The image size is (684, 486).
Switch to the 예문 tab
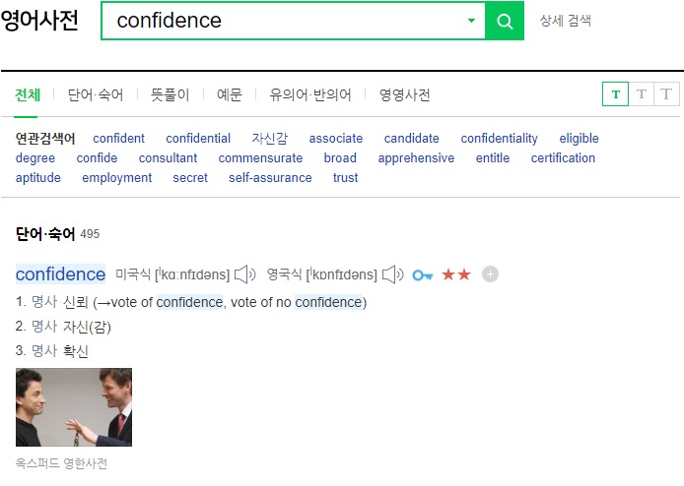[229, 94]
